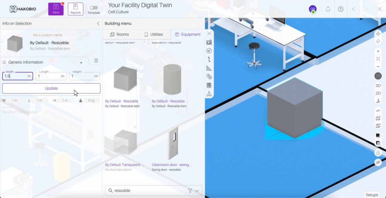Open the help question mark icon

pos(341,9)
